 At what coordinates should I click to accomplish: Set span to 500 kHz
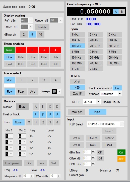click(114, 46)
